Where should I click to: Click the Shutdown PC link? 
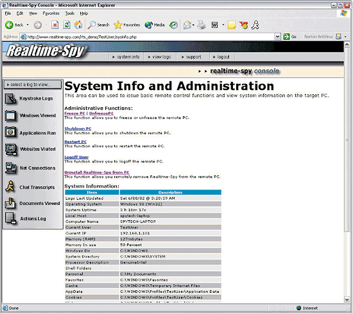pyautogui.click(x=78, y=128)
